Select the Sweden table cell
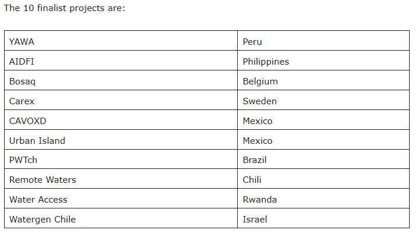 (x=323, y=100)
